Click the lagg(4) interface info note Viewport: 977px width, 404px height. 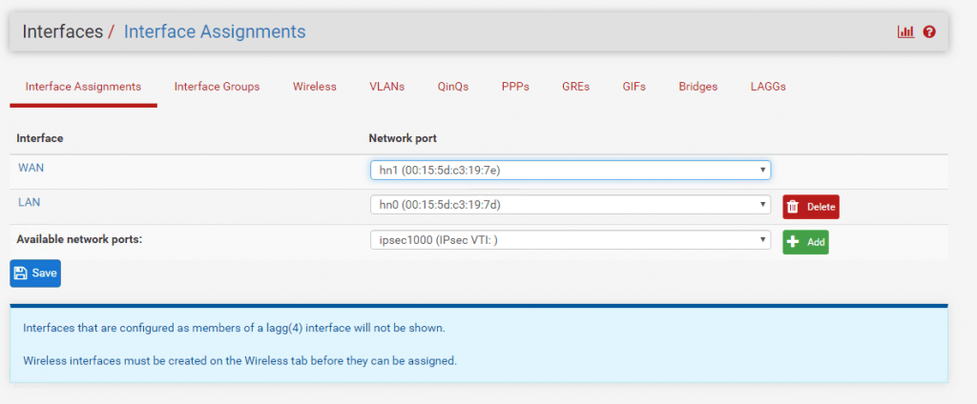(235, 328)
